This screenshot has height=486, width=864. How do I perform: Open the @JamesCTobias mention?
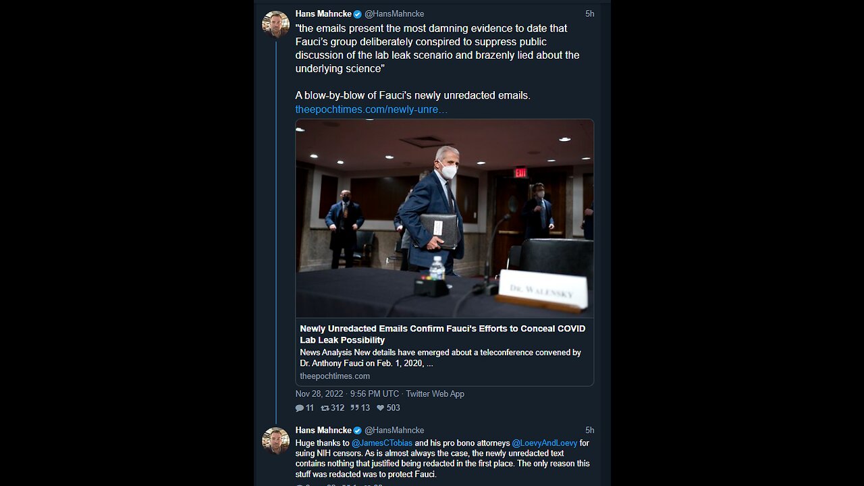click(x=381, y=443)
